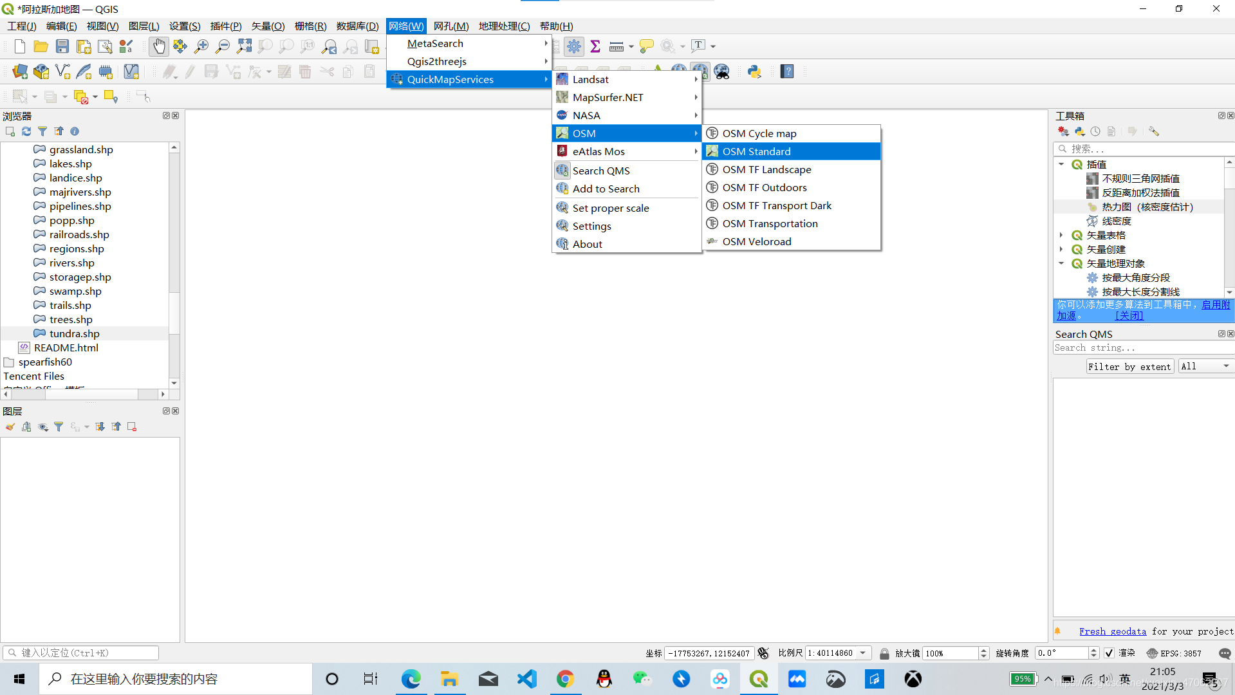Select OSM Standard from the submenu
Image resolution: width=1235 pixels, height=695 pixels.
coord(792,151)
